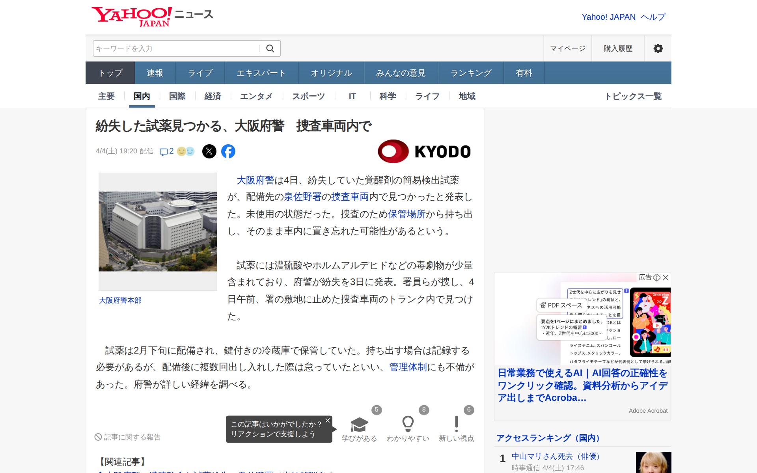Screen dimensions: 757x473
Task: Open the トピックス一覧 link
Action: [634, 96]
